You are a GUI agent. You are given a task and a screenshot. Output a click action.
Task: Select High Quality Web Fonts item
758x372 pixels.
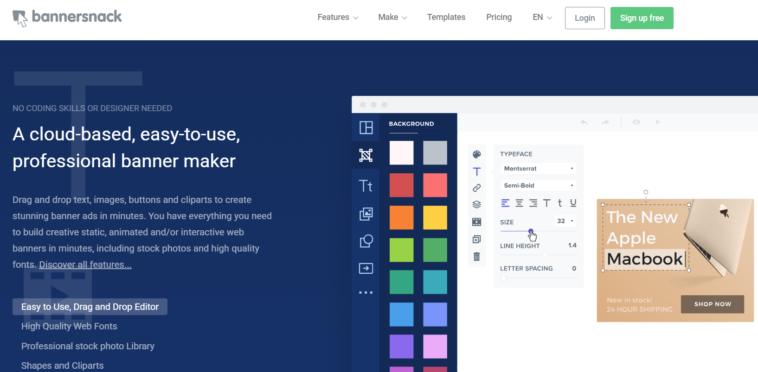click(x=69, y=326)
